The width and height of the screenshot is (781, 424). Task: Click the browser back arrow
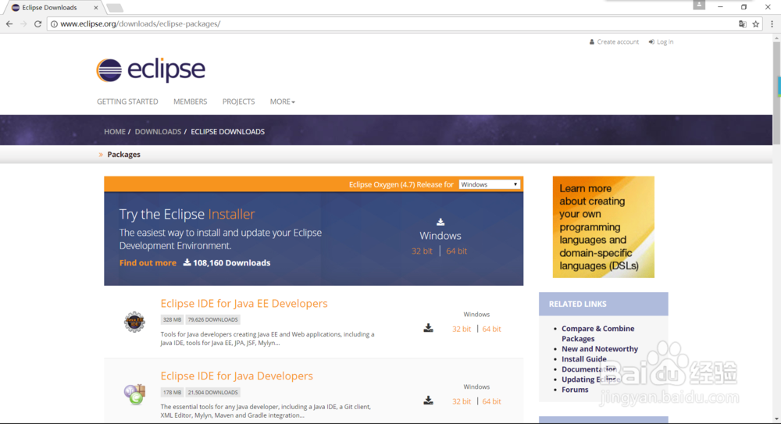[9, 23]
